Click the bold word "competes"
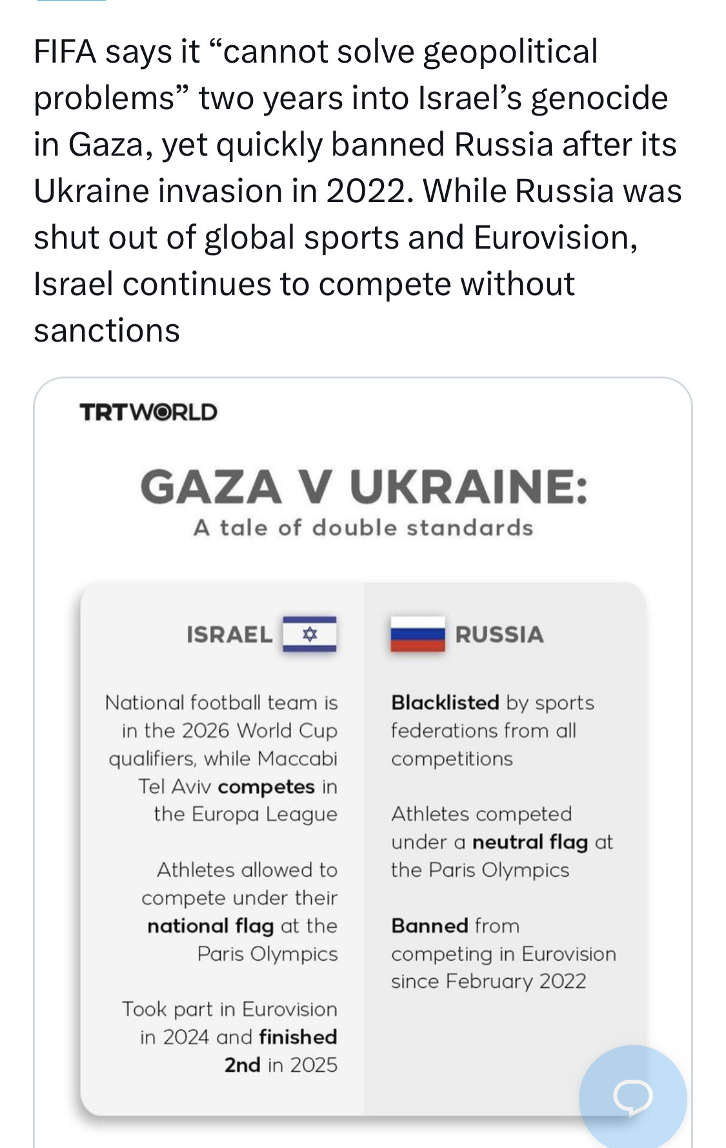726x1148 pixels. click(267, 786)
